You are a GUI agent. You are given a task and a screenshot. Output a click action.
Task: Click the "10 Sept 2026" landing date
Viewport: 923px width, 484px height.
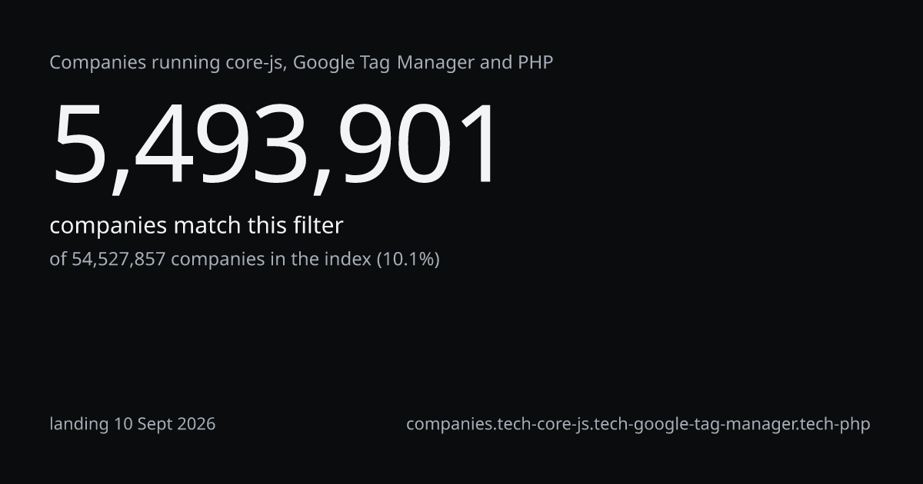(x=165, y=424)
